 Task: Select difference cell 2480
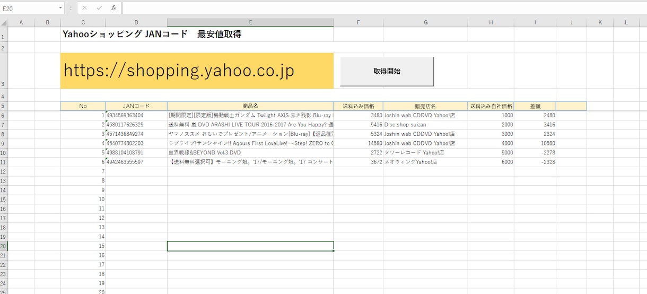535,115
